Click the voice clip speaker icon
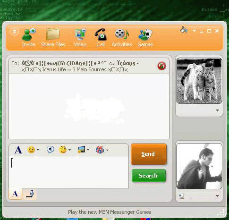The image size is (229, 220). click(51, 150)
